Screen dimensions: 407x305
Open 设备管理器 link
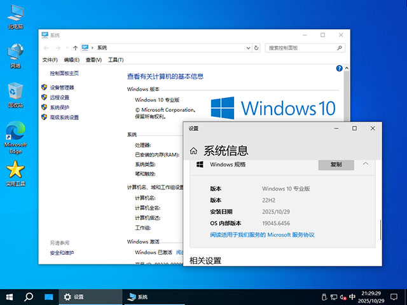pos(62,88)
